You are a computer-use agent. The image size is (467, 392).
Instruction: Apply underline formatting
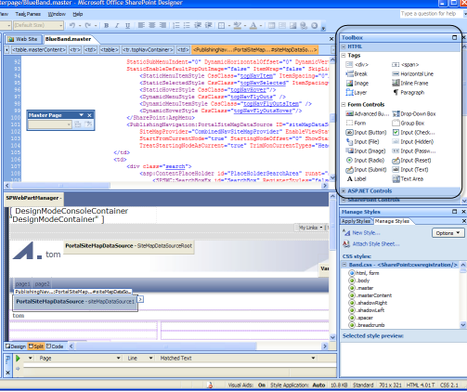click(x=127, y=25)
